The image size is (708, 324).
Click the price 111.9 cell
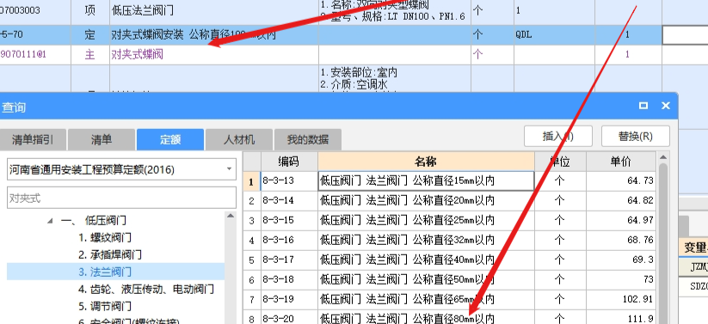(621, 318)
